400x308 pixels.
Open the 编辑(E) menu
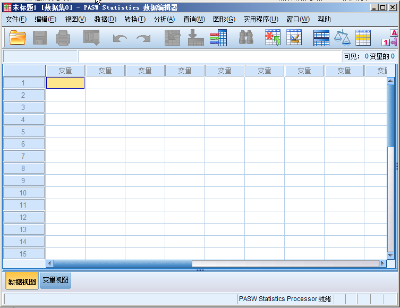click(x=45, y=19)
